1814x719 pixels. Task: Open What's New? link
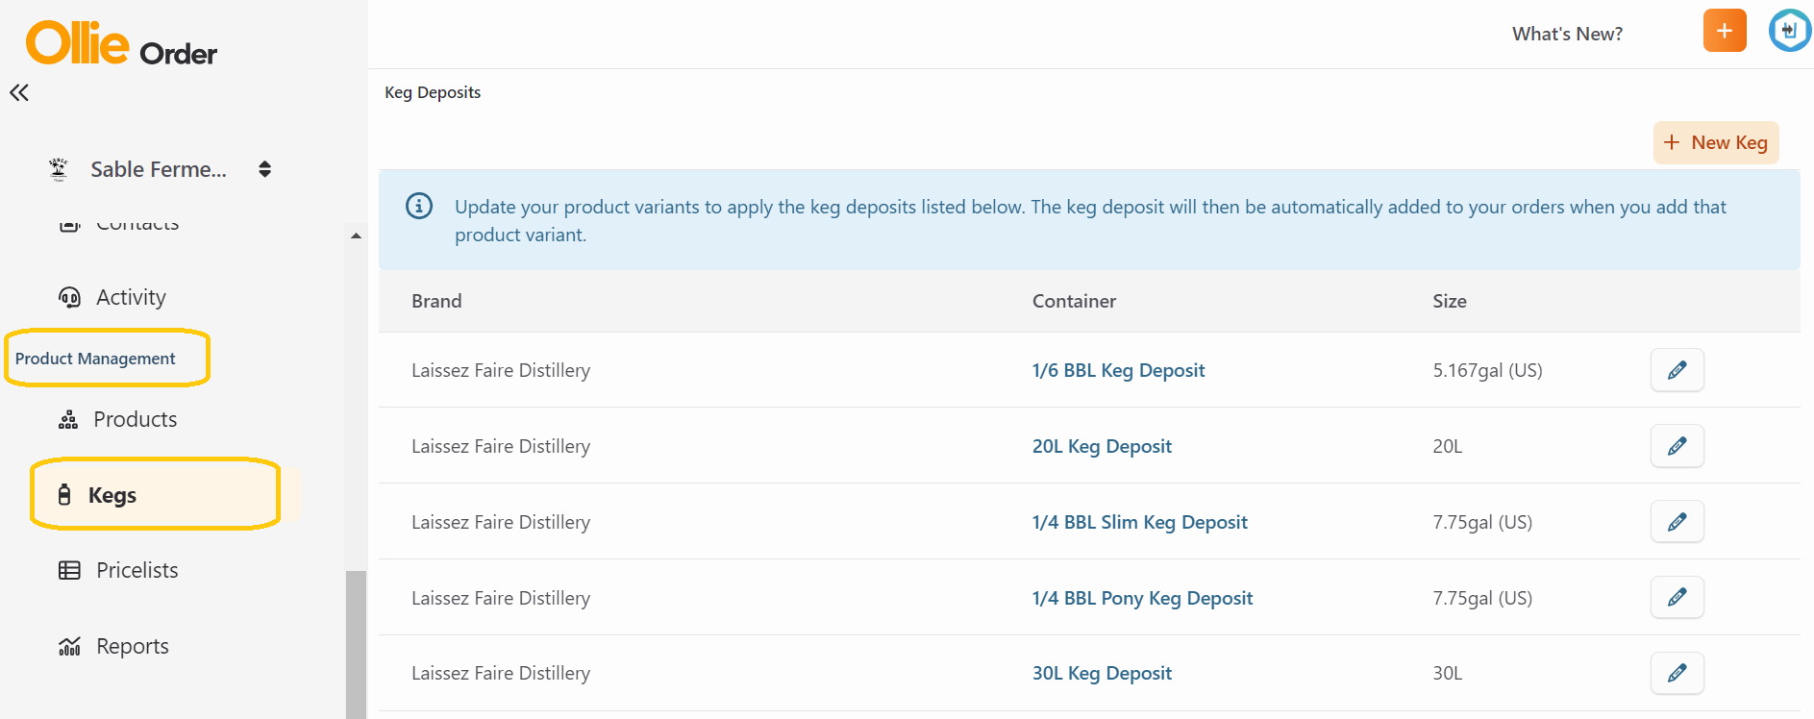pyautogui.click(x=1567, y=34)
